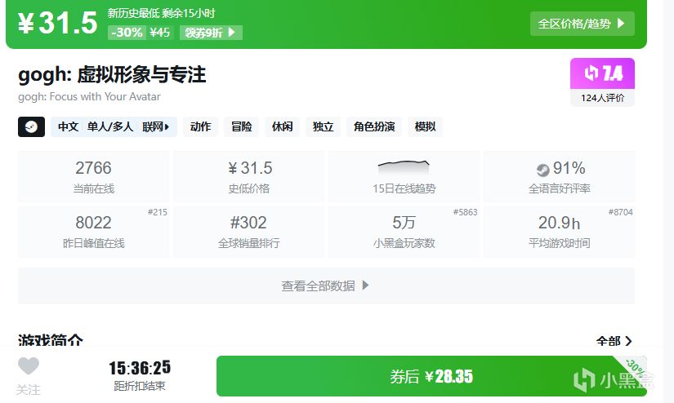Click the 关注 label under the heart

click(29, 390)
